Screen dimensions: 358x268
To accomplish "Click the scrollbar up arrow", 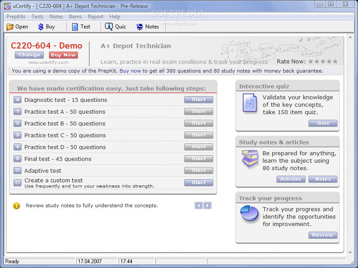I will click(x=350, y=37).
